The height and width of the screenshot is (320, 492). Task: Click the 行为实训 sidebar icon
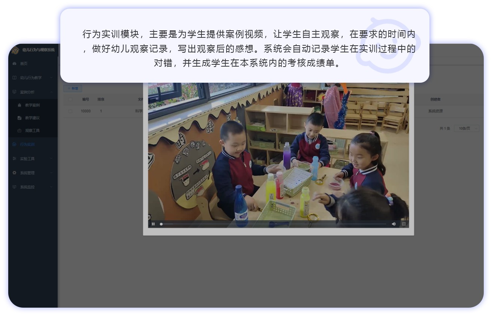click(15, 144)
